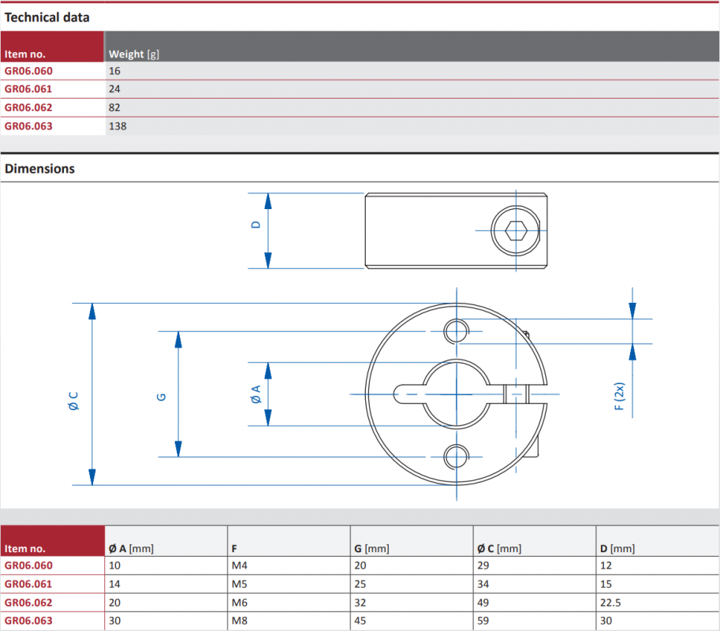Select D value 15 for GR06.061
The width and height of the screenshot is (720, 631).
tap(606, 584)
